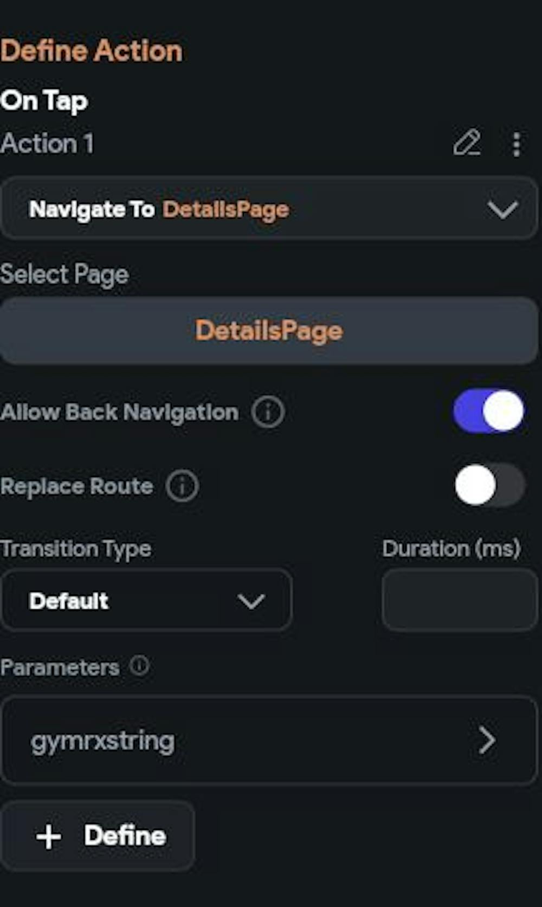The height and width of the screenshot is (907, 542).
Task: Click the Allow Back Navigation label text
Action: tap(120, 413)
